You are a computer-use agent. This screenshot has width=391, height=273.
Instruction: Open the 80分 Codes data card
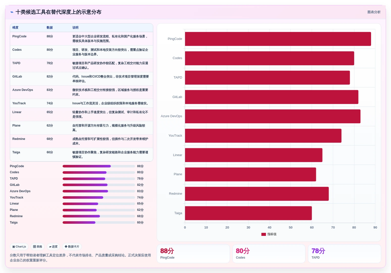coord(269,254)
